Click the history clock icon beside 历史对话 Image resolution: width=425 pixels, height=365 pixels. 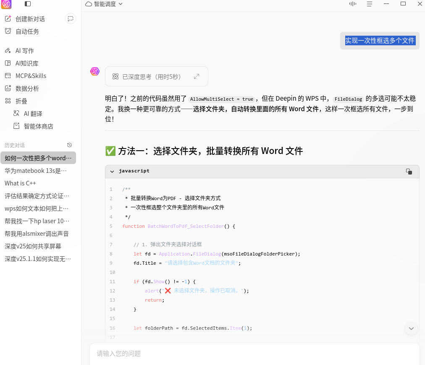point(69,145)
